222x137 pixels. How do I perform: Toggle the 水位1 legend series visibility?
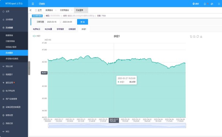(37, 36)
